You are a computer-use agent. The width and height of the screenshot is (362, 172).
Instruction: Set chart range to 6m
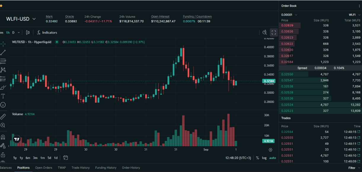click(28, 158)
